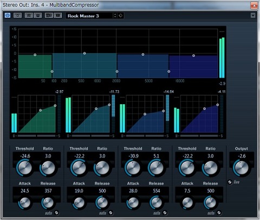Screen dimensions: 260x220
Task: Open the plugin functions menu arrow
Action: pos(253,16)
